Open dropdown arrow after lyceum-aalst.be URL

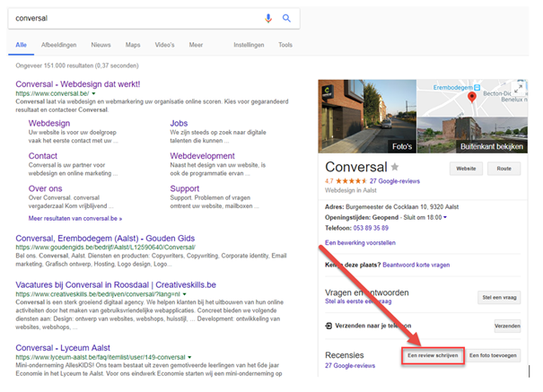point(189,357)
